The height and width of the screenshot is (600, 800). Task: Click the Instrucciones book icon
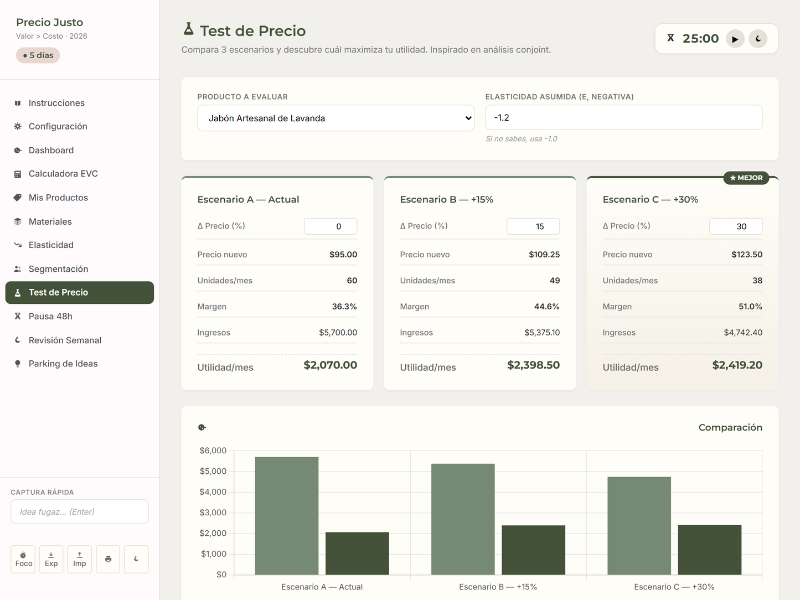click(x=18, y=103)
